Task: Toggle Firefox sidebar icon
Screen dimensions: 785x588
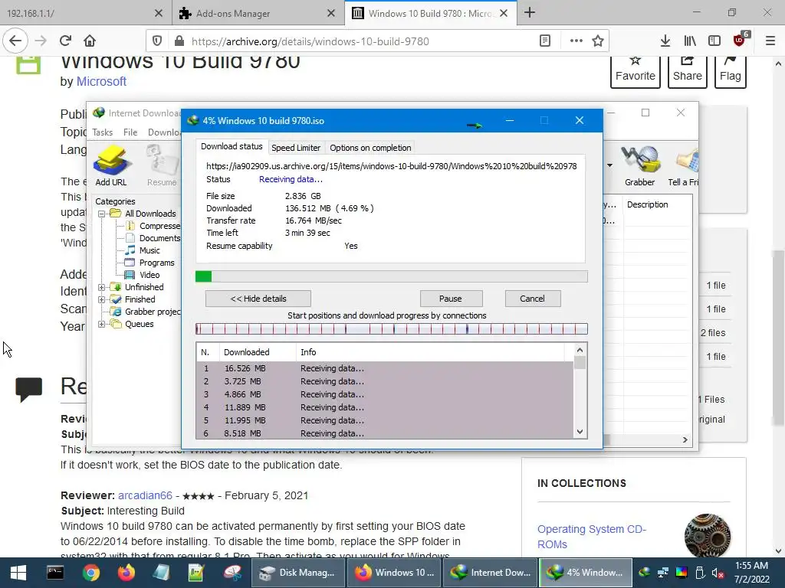Action: [x=714, y=41]
